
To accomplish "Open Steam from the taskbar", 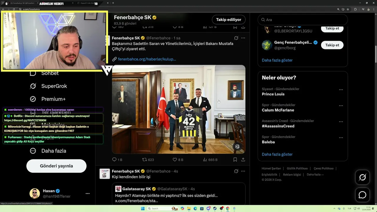I will [x=215, y=208].
